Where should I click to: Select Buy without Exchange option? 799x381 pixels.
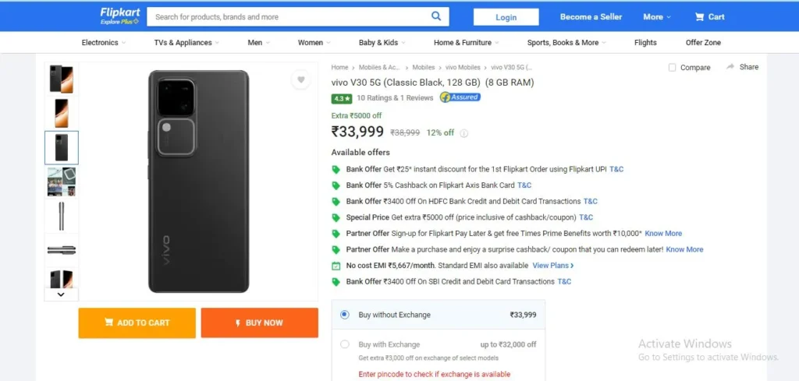tap(344, 315)
